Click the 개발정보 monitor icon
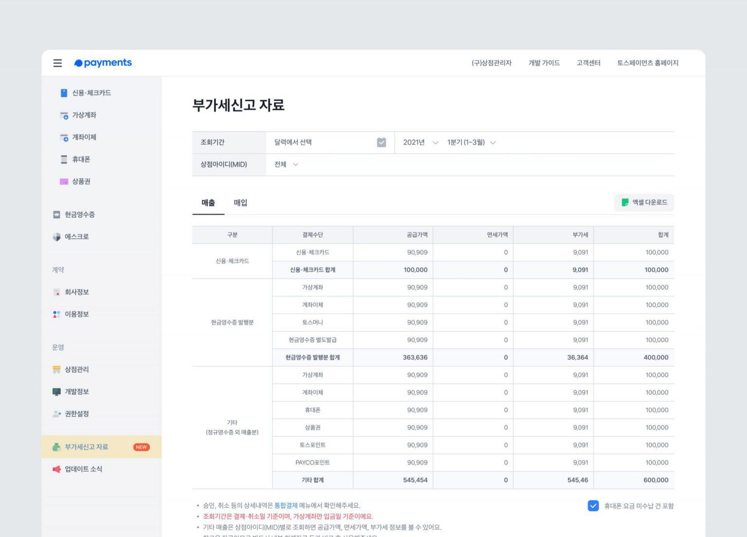 pyautogui.click(x=56, y=392)
